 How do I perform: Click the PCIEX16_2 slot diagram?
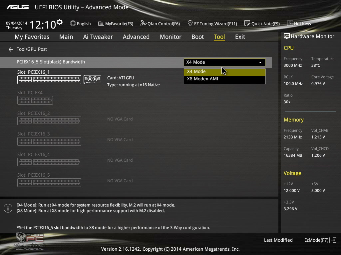[x=49, y=121]
